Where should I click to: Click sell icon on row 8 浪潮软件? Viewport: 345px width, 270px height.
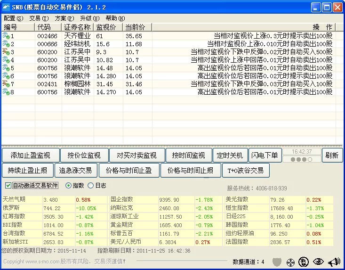(x=6, y=91)
